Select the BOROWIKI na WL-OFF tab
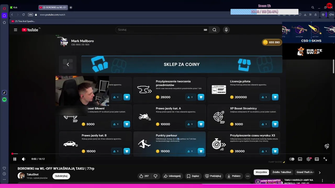 pos(53,7)
